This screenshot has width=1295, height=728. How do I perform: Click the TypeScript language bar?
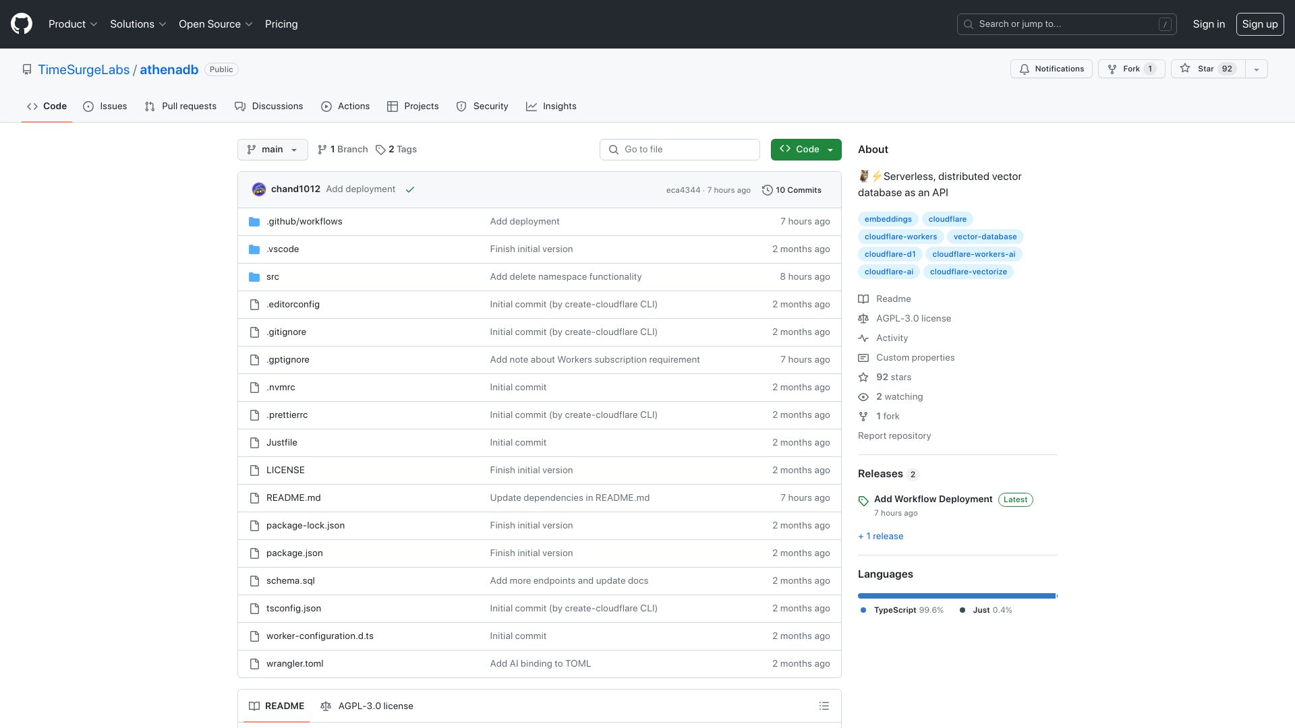[x=956, y=596]
